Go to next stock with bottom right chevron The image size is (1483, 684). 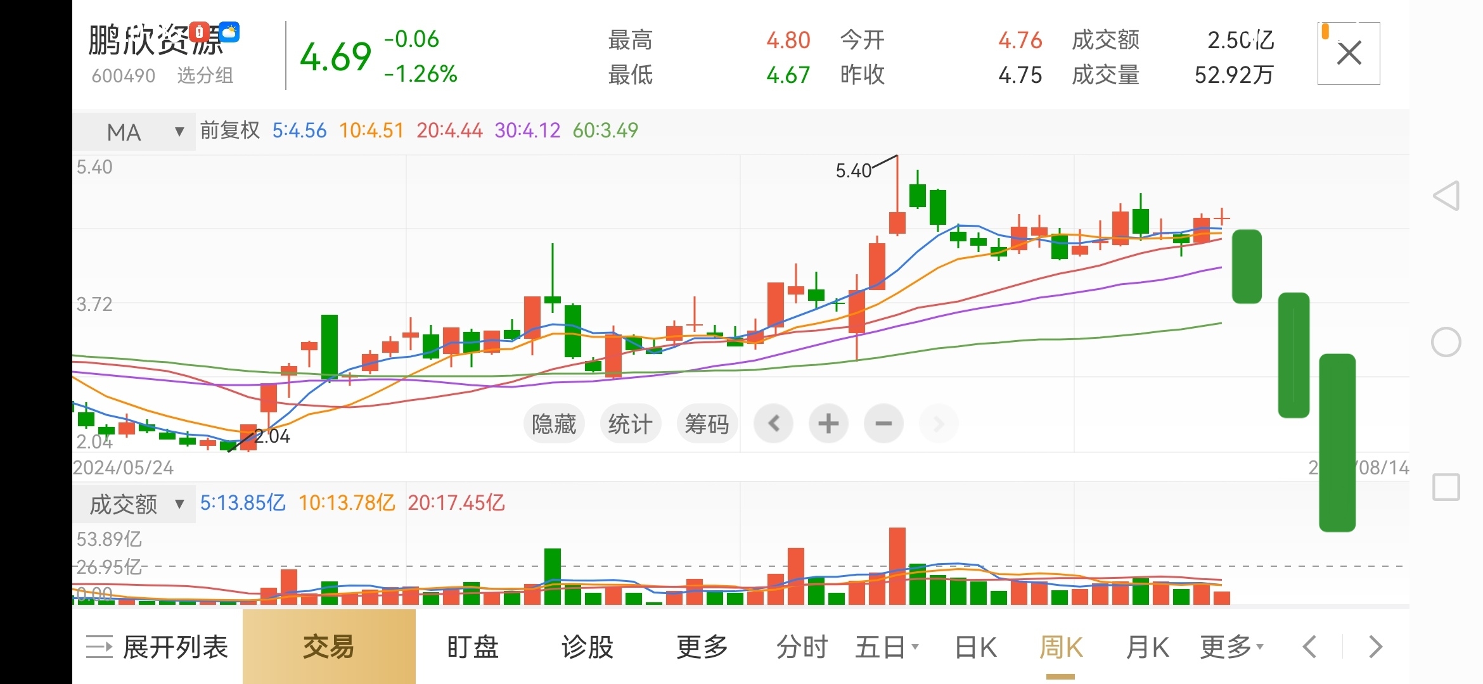pos(1375,647)
